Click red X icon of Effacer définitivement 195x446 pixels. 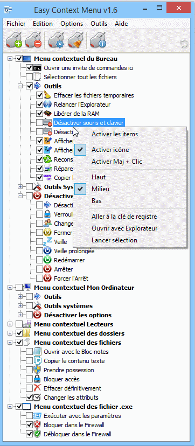[x=38, y=388]
